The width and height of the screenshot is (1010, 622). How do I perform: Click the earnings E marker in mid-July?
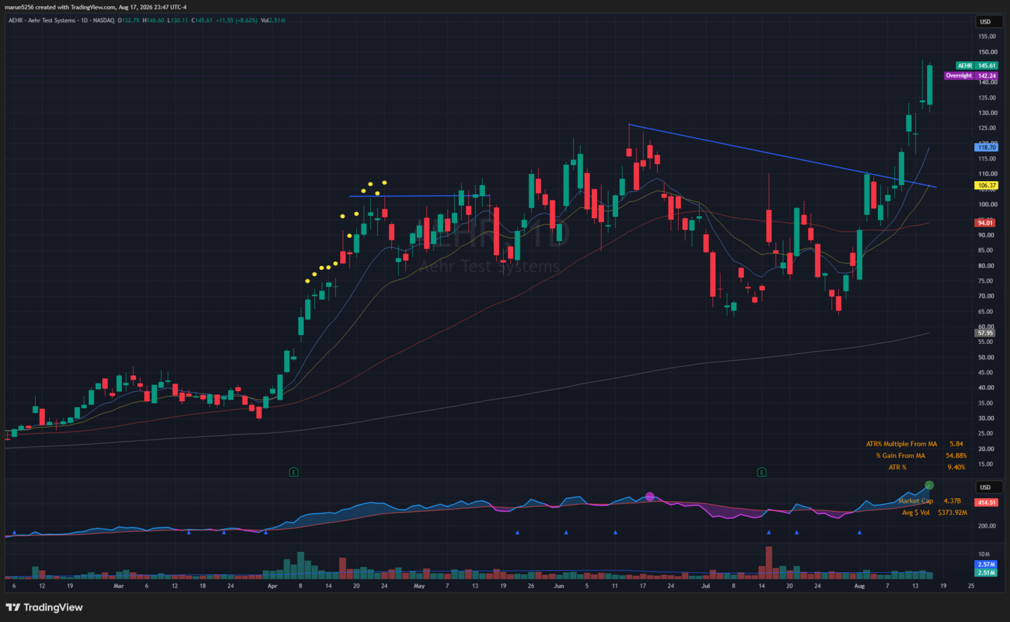762,472
